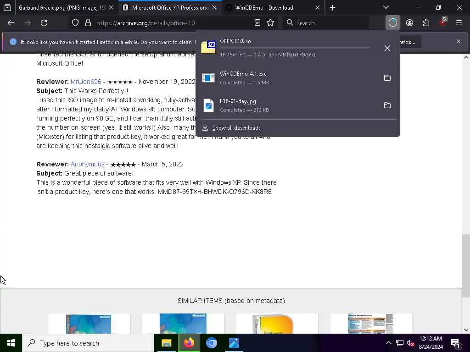Screen dimensions: 470x352
Task: Dismiss the Firefox refresh notification bar
Action: (459, 41)
